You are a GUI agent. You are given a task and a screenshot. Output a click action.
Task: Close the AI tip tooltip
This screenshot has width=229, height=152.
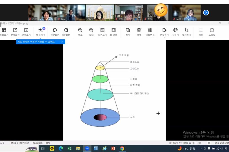coord(62,42)
